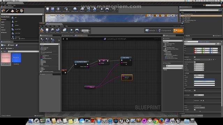Open the Debug menu in blueprint editor
The width and height of the screenshot is (223, 125).
[57, 26]
